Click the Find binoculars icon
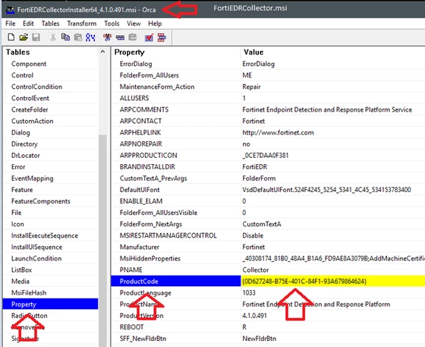This screenshot has width=425, height=347. pyautogui.click(x=90, y=37)
